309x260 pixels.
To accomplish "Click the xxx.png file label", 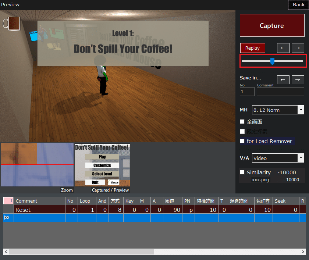I will tap(260, 179).
